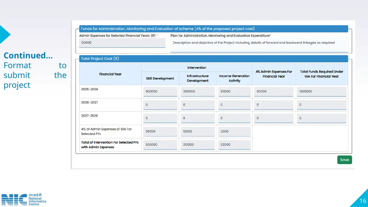The height and width of the screenshot is (207, 368).
Task: Click the Intervention group header
Action: coord(197,68)
